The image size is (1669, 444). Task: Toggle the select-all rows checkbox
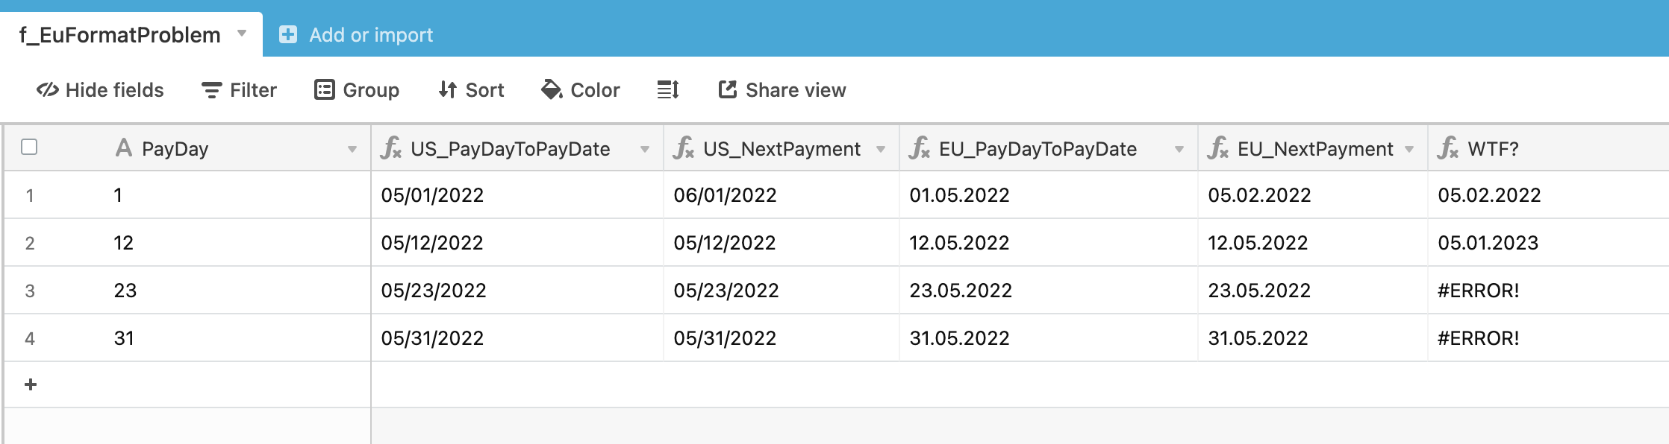pyautogui.click(x=29, y=147)
